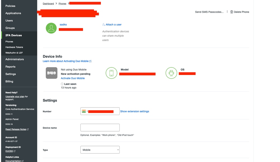Click the Device Info heading
The height and width of the screenshot is (162, 280).
52,57
